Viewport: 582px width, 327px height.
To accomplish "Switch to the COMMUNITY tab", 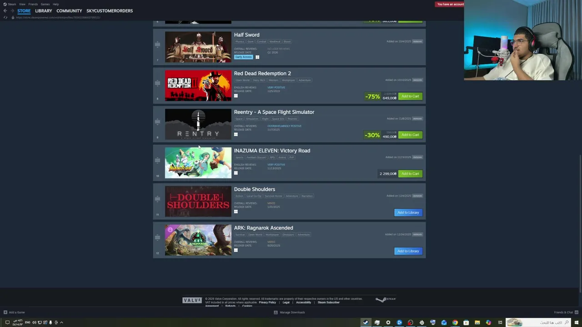I will click(x=69, y=11).
